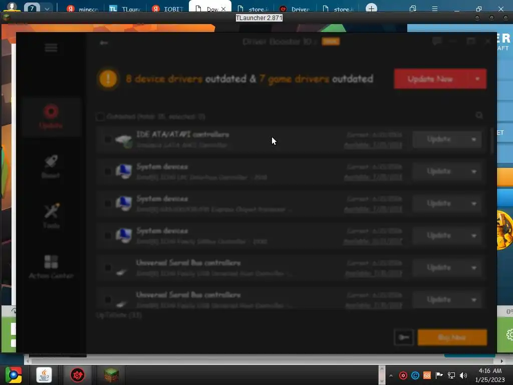Switch to the TLaunc browser tab
The width and height of the screenshot is (513, 385).
coord(126,9)
